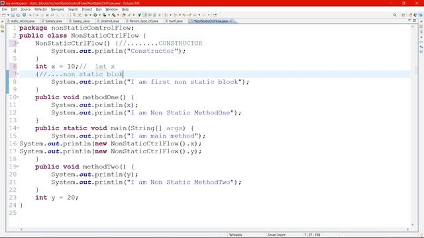Collapse methodTwo fold at line 19
Viewport: 424px width, 238px height.
pyautogui.click(x=18, y=167)
